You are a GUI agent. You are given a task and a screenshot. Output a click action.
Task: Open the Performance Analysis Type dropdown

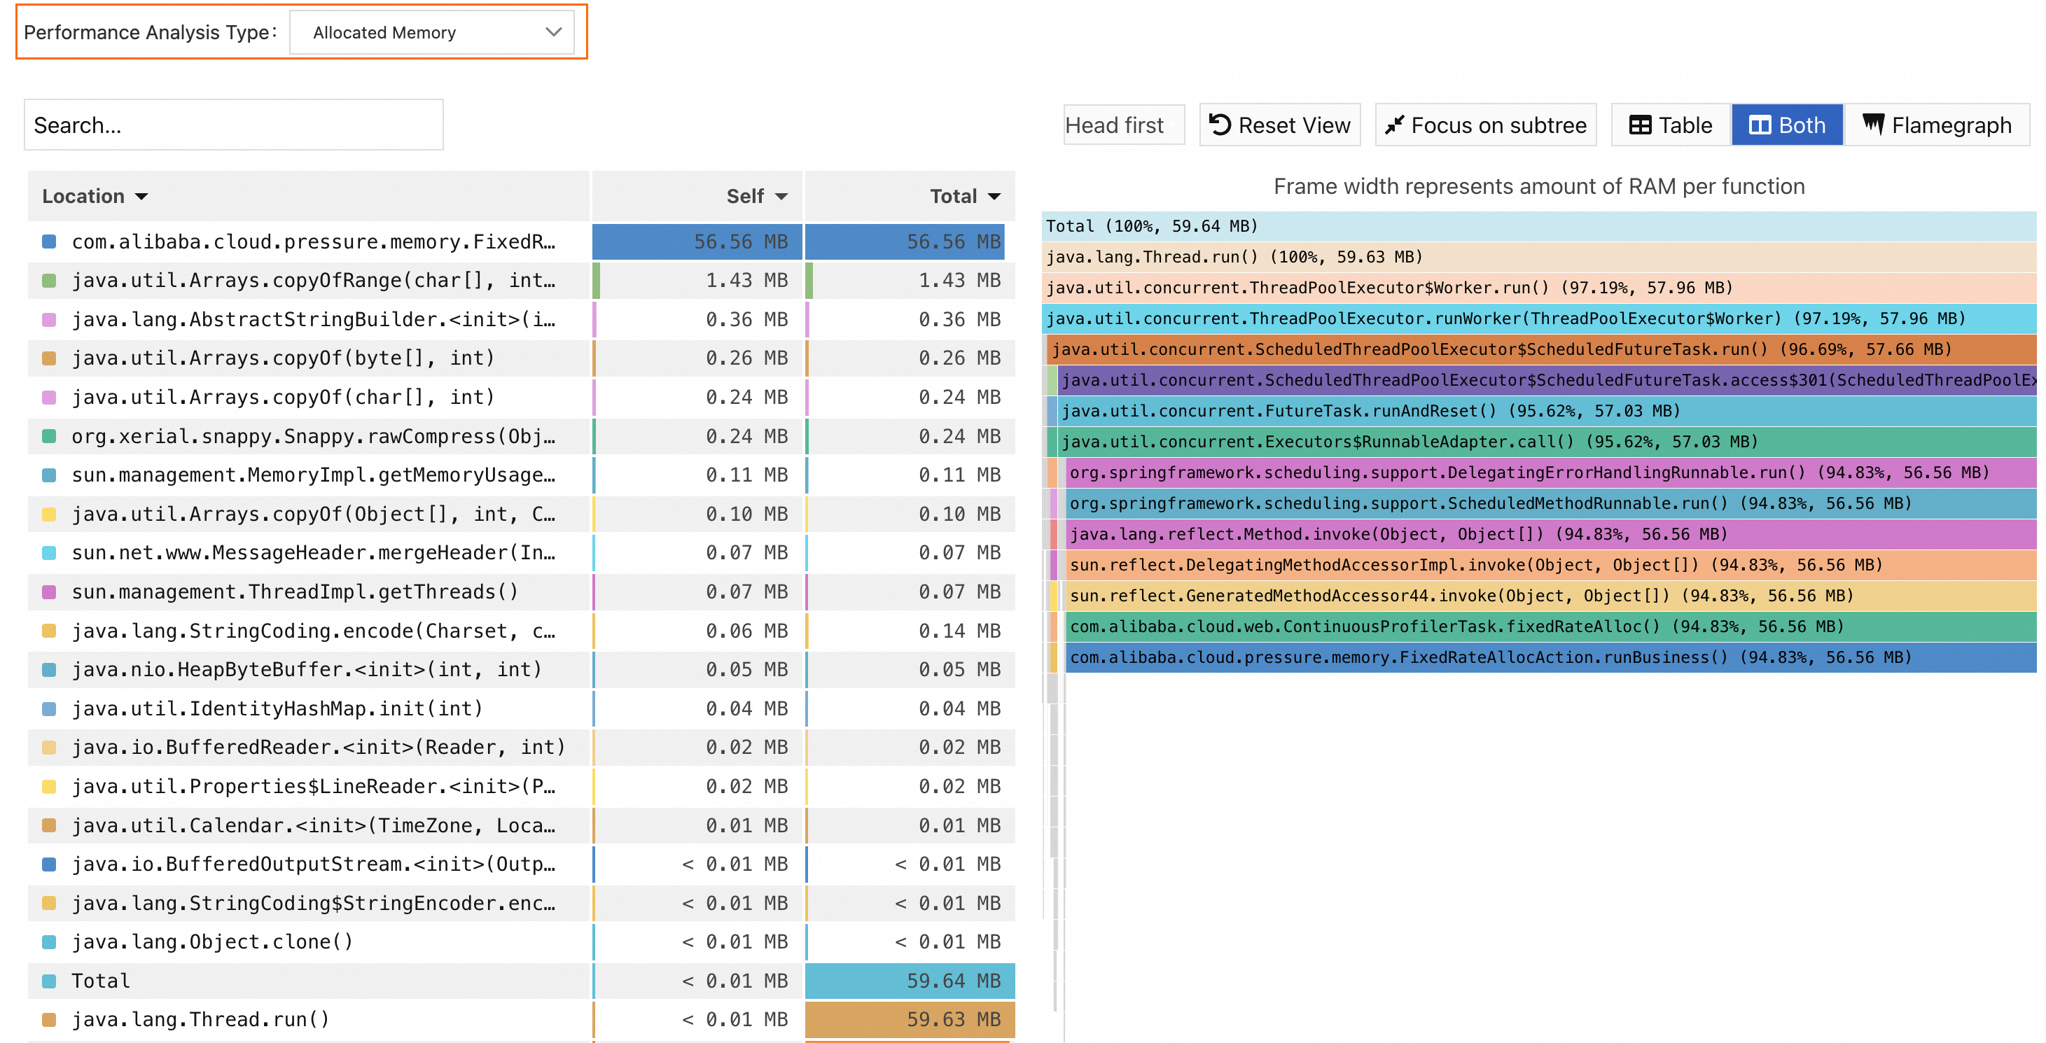pos(431,32)
